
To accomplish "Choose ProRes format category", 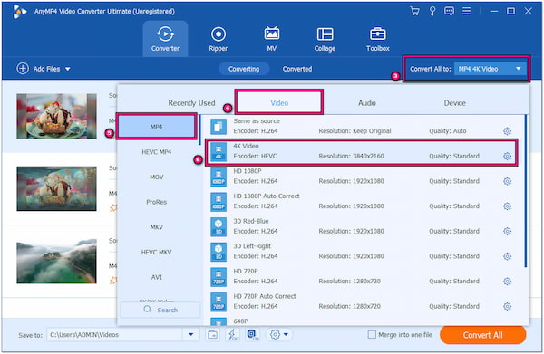I will 157,202.
